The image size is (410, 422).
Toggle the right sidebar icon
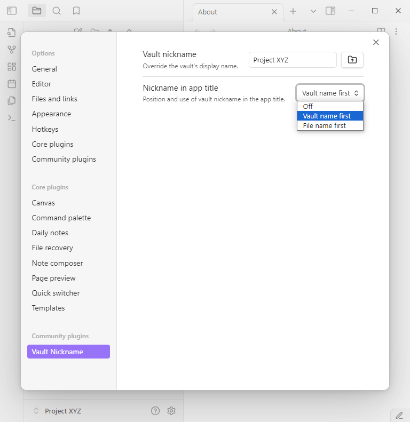tap(330, 11)
